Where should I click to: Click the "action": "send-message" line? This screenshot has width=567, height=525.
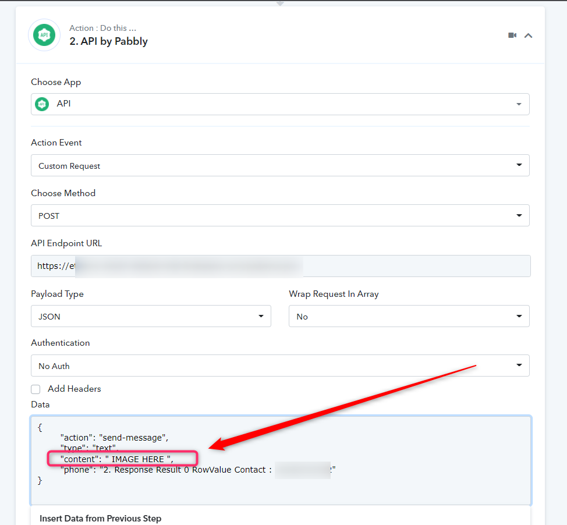pos(114,438)
